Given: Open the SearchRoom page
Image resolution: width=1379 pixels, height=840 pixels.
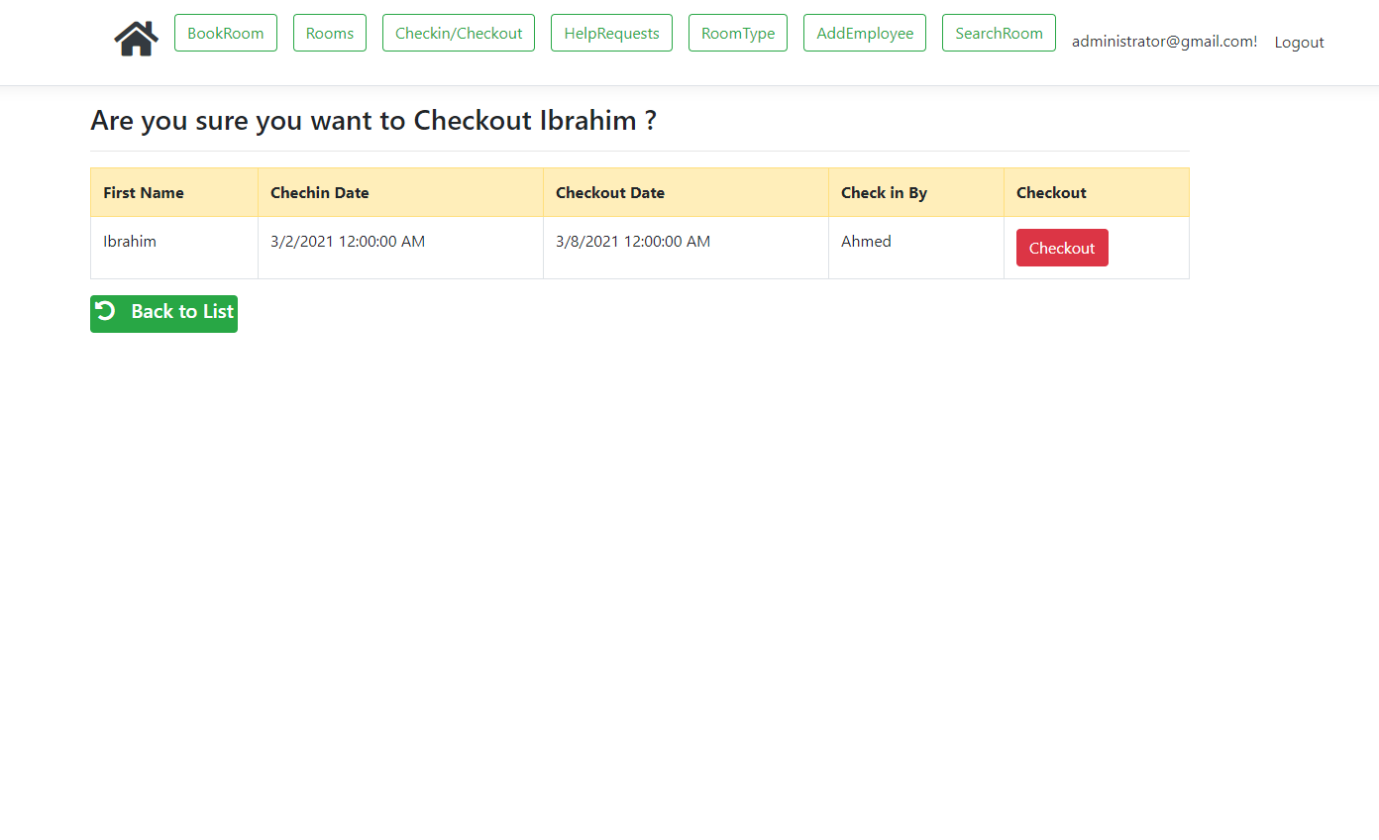Looking at the screenshot, I should 999,33.
